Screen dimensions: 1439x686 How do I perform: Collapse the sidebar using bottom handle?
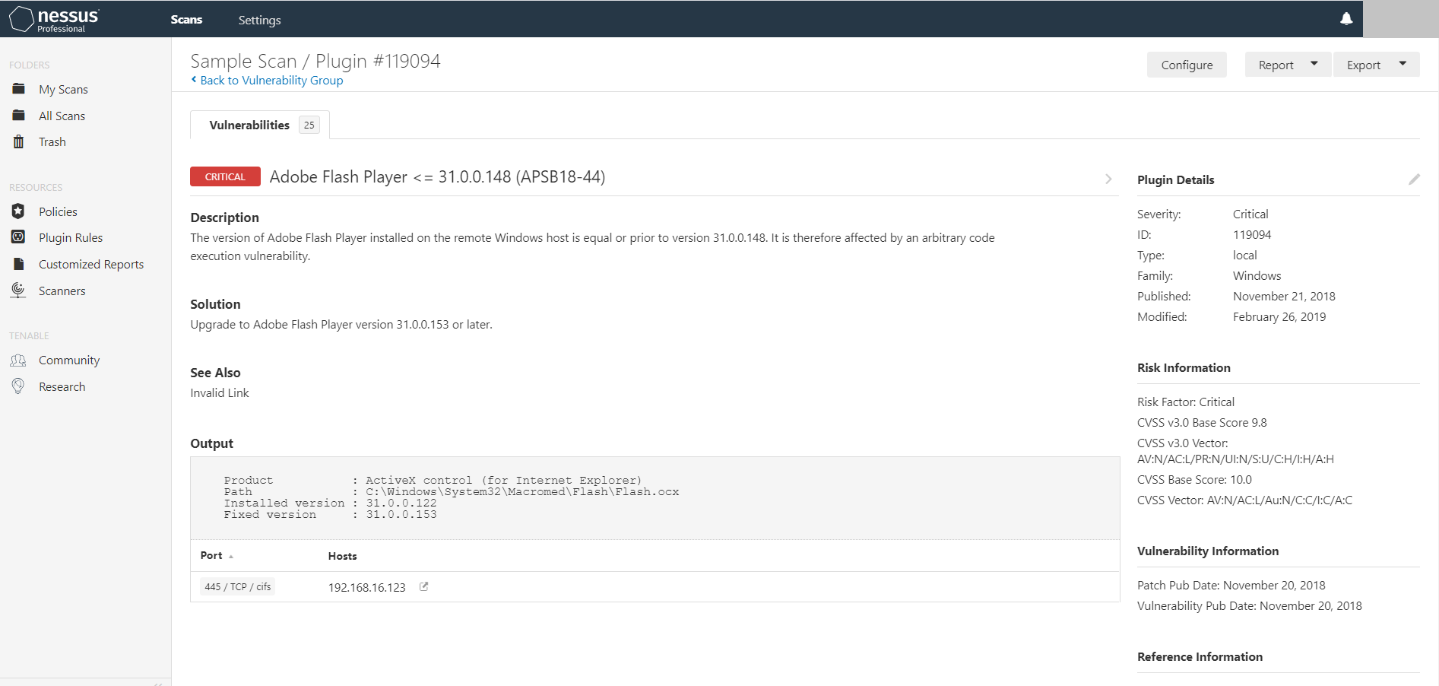[157, 683]
